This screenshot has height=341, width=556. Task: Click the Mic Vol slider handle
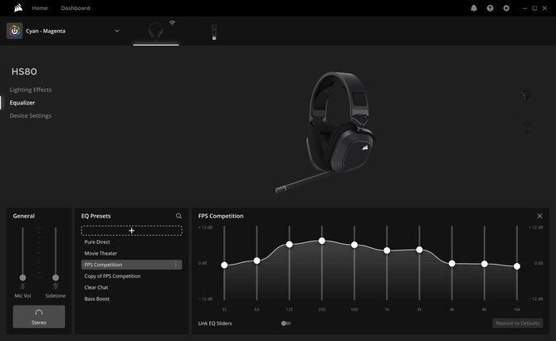[22, 277]
